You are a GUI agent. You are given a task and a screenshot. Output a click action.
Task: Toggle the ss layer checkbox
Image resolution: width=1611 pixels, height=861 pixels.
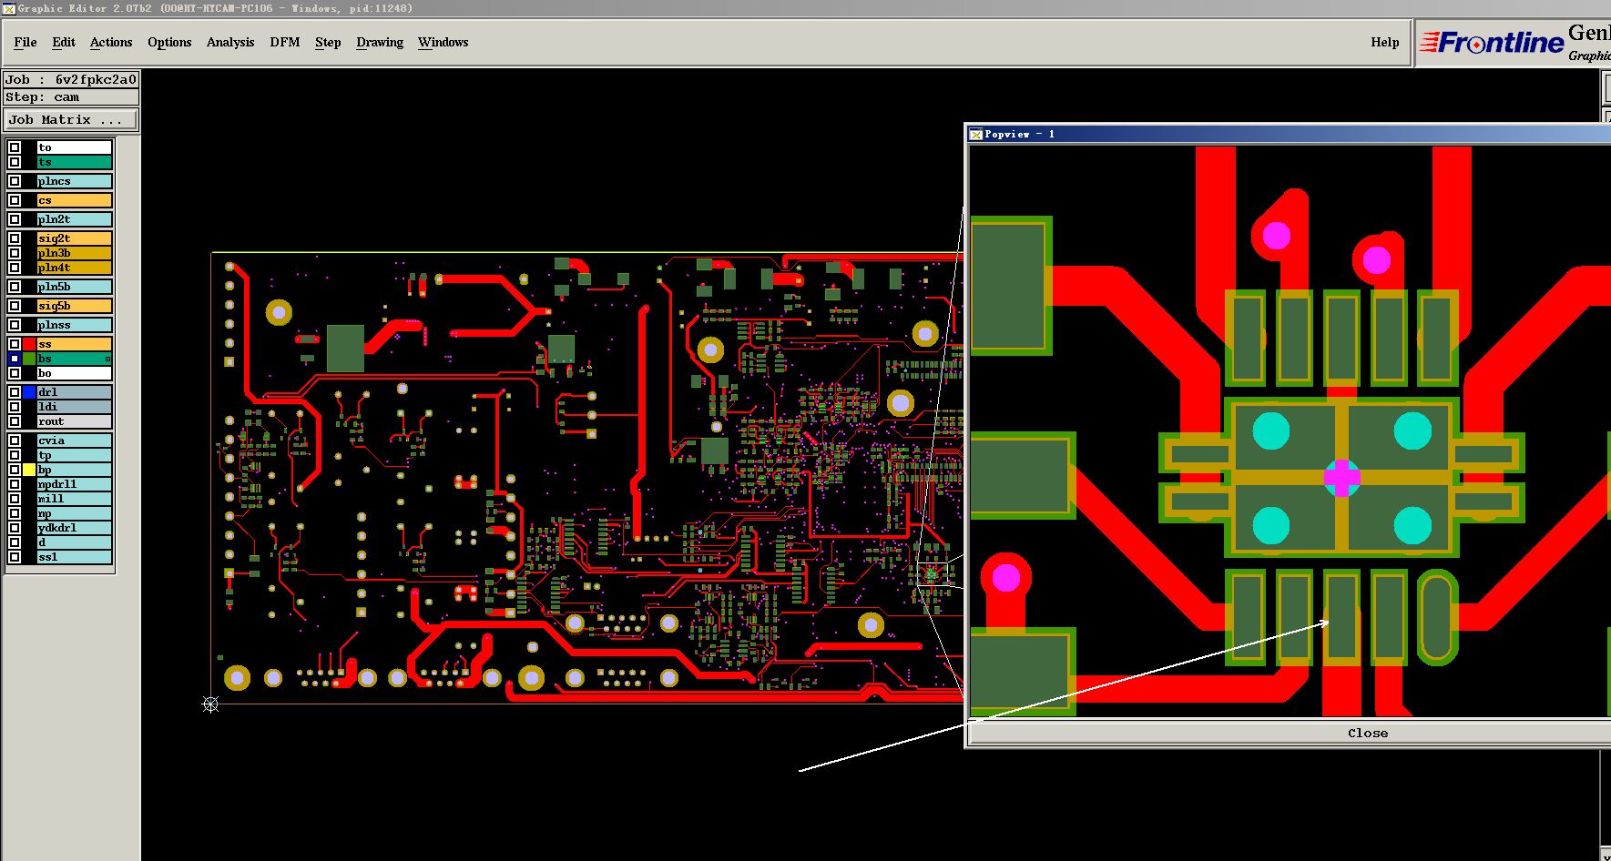point(15,344)
